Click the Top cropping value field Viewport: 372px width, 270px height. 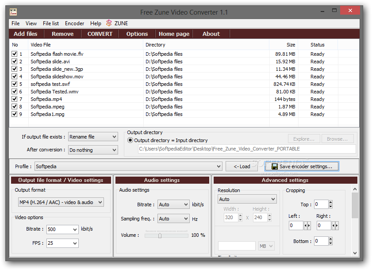[321, 204]
